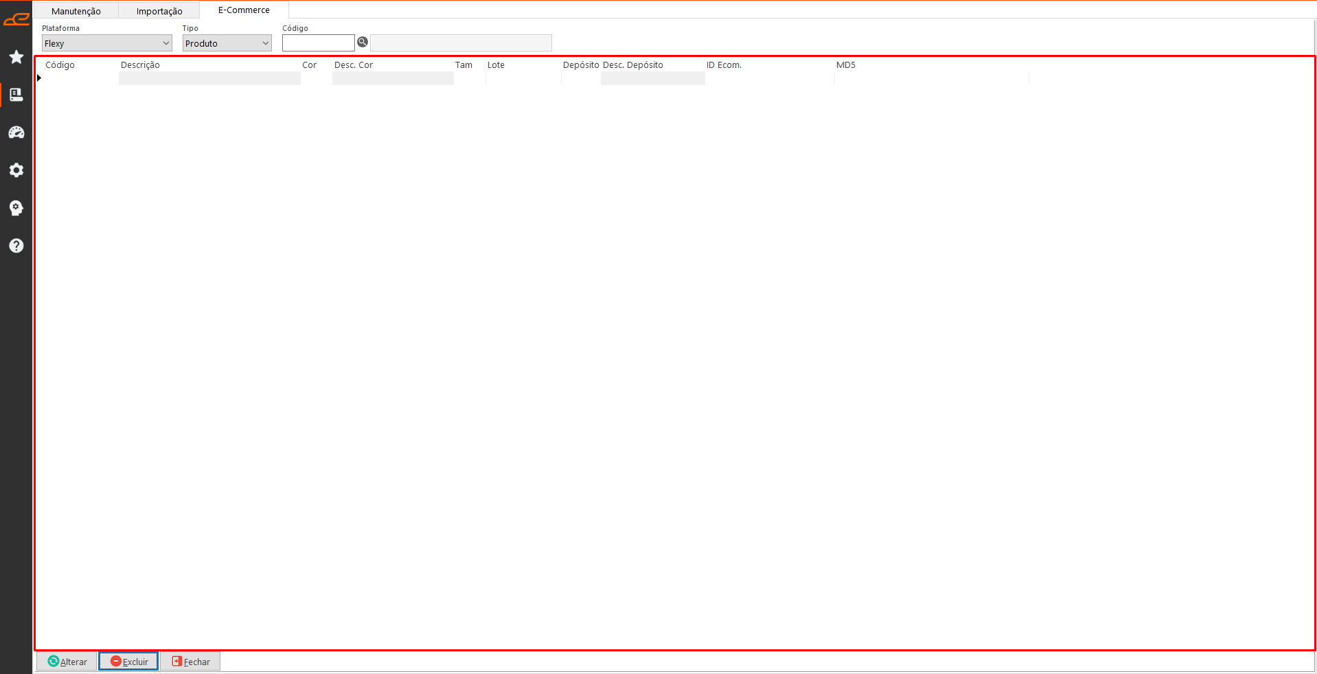Click inside the Código input field
The width and height of the screenshot is (1317, 674).
(318, 43)
